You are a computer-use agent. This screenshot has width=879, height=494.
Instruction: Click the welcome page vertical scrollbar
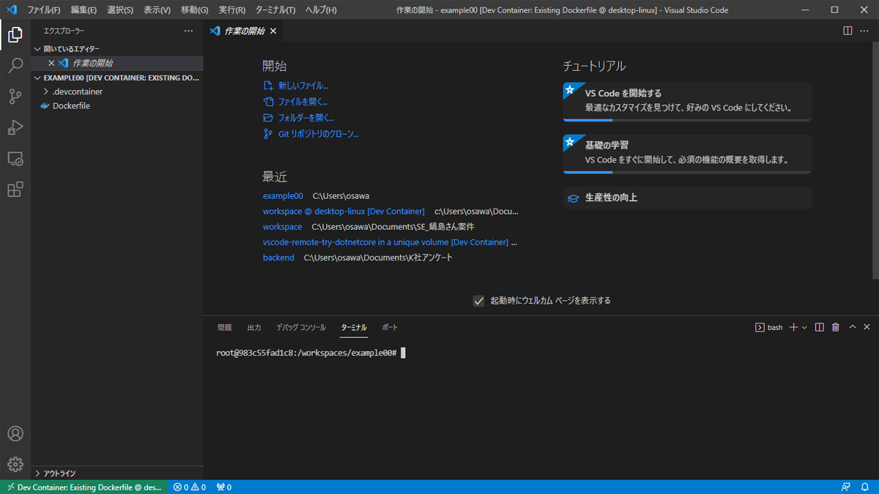(x=875, y=161)
